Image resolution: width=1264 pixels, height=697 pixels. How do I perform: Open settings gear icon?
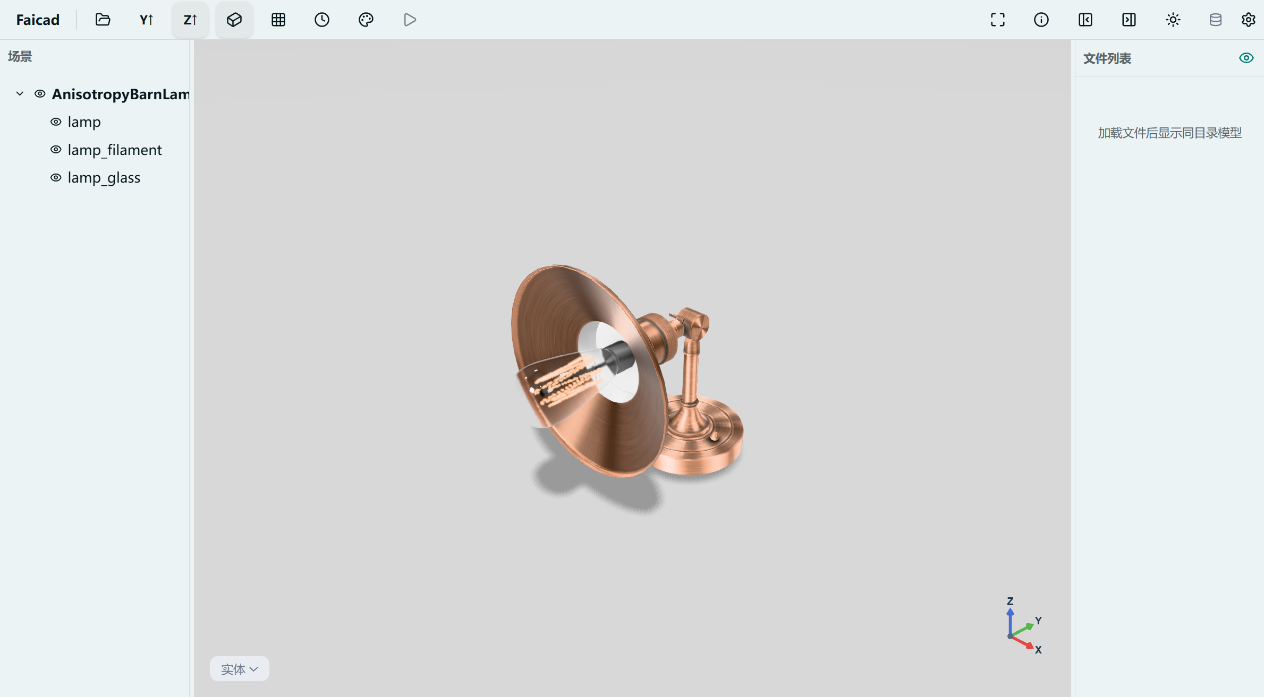(x=1249, y=20)
